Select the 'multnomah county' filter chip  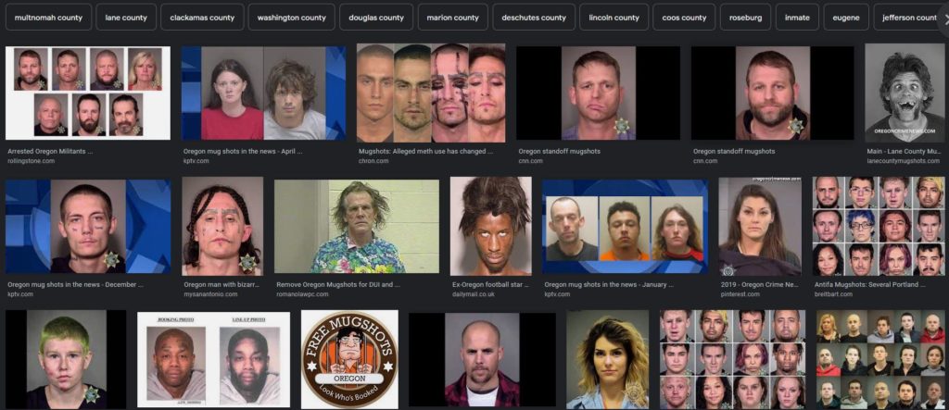[47, 18]
